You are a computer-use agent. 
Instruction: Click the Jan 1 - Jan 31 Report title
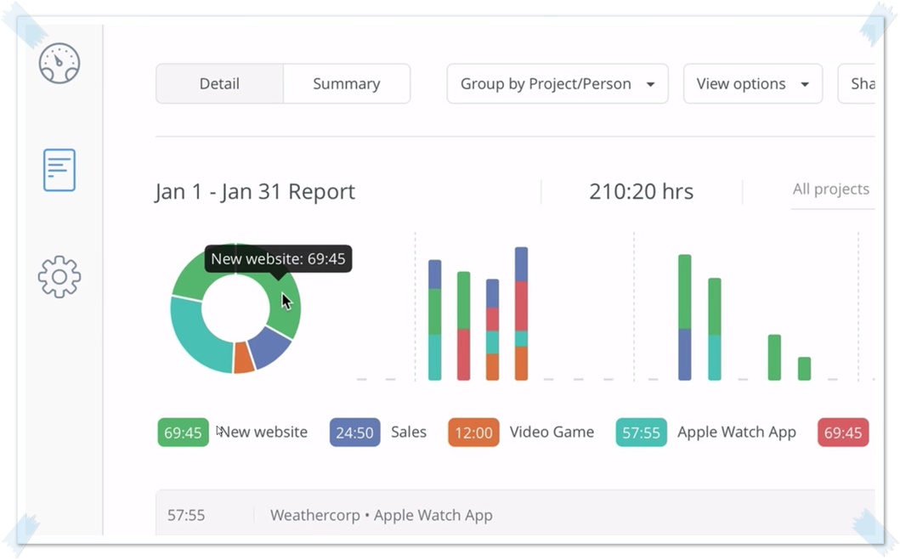(255, 191)
